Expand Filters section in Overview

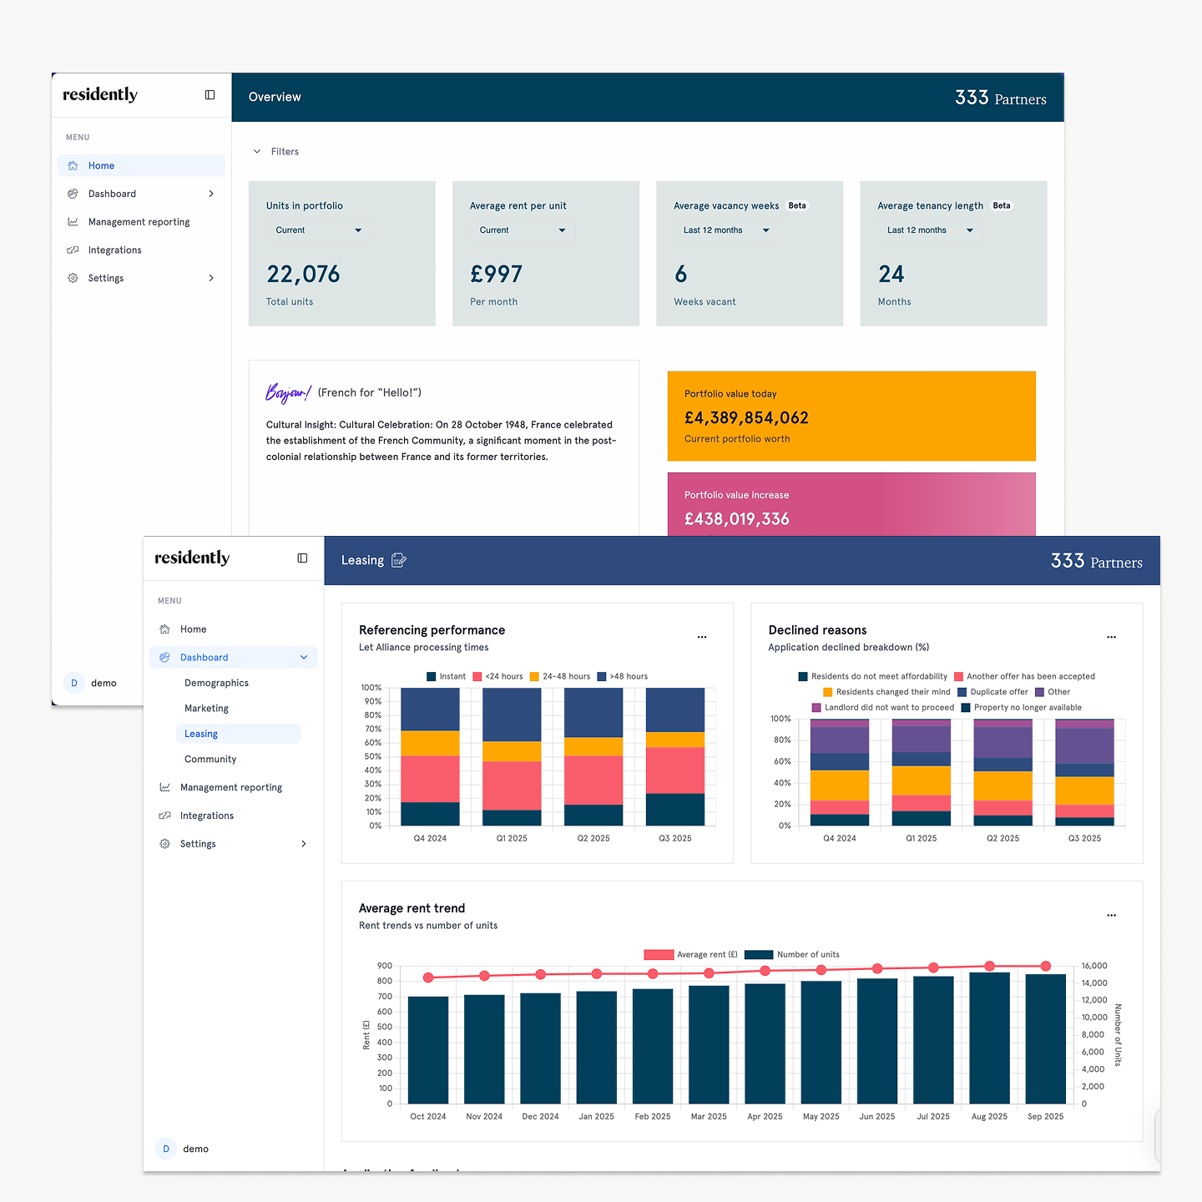tap(275, 152)
